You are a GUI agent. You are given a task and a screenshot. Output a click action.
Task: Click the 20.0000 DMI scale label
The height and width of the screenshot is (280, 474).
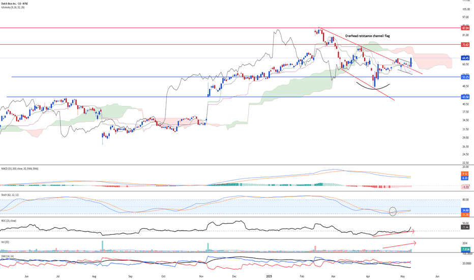[x=466, y=263]
